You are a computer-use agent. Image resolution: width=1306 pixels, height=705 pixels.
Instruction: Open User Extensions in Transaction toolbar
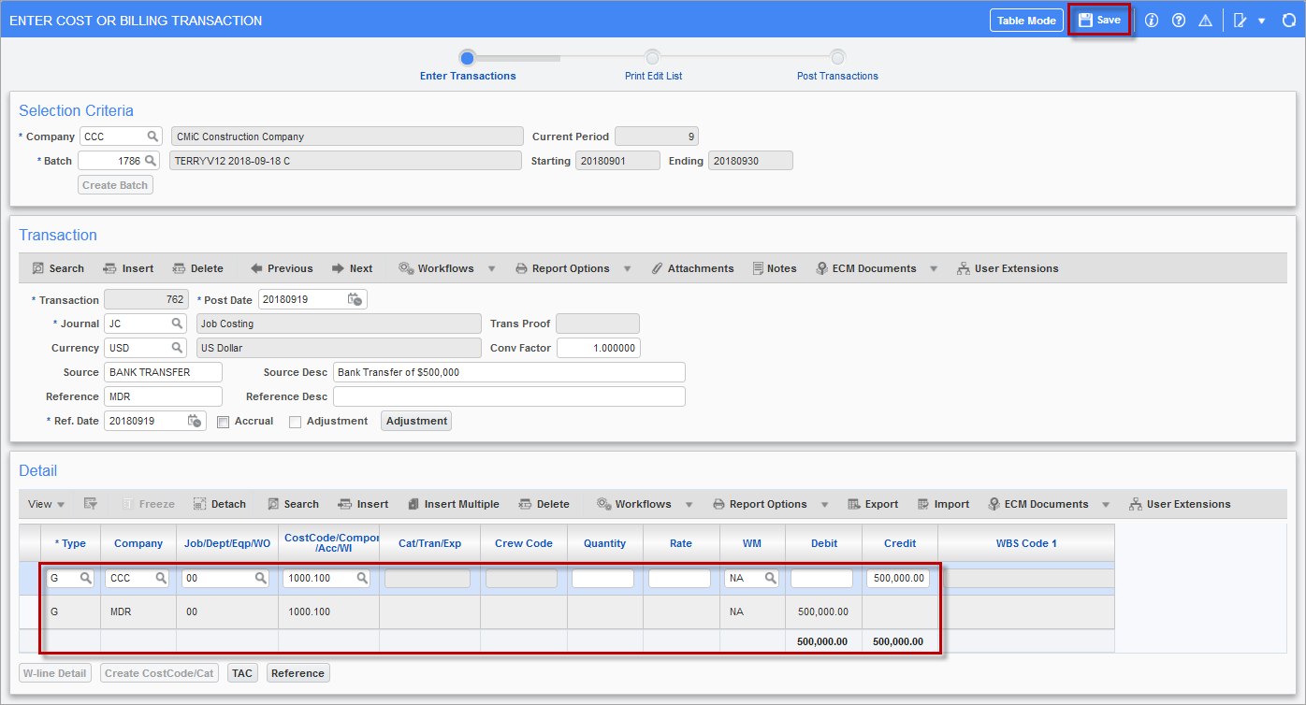pyautogui.click(x=1008, y=268)
